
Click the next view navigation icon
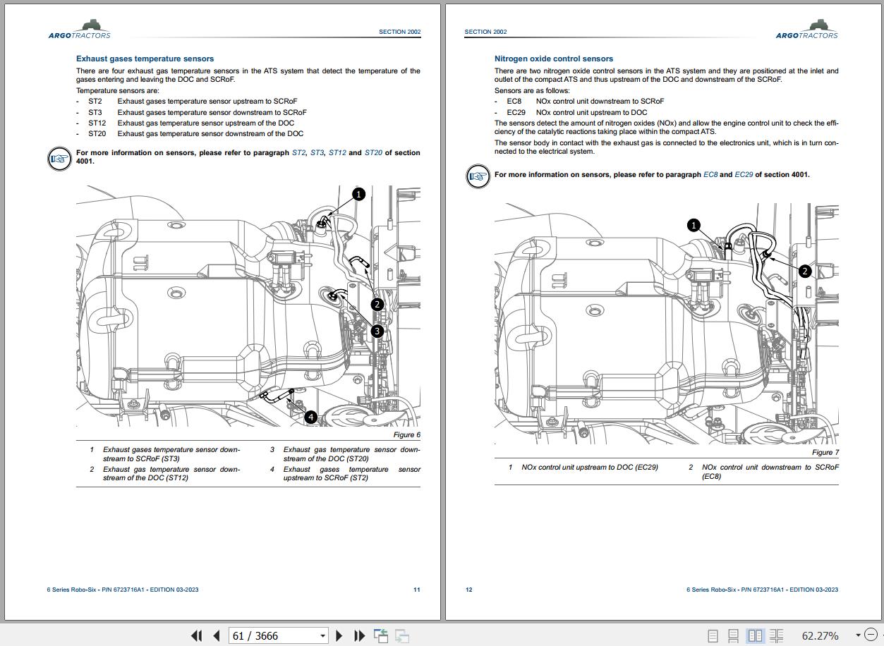pyautogui.click(x=402, y=635)
